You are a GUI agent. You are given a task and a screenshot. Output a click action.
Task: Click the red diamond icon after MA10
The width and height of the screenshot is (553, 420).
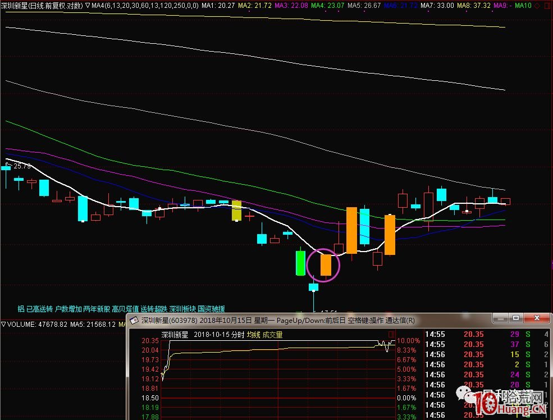pyautogui.click(x=537, y=5)
